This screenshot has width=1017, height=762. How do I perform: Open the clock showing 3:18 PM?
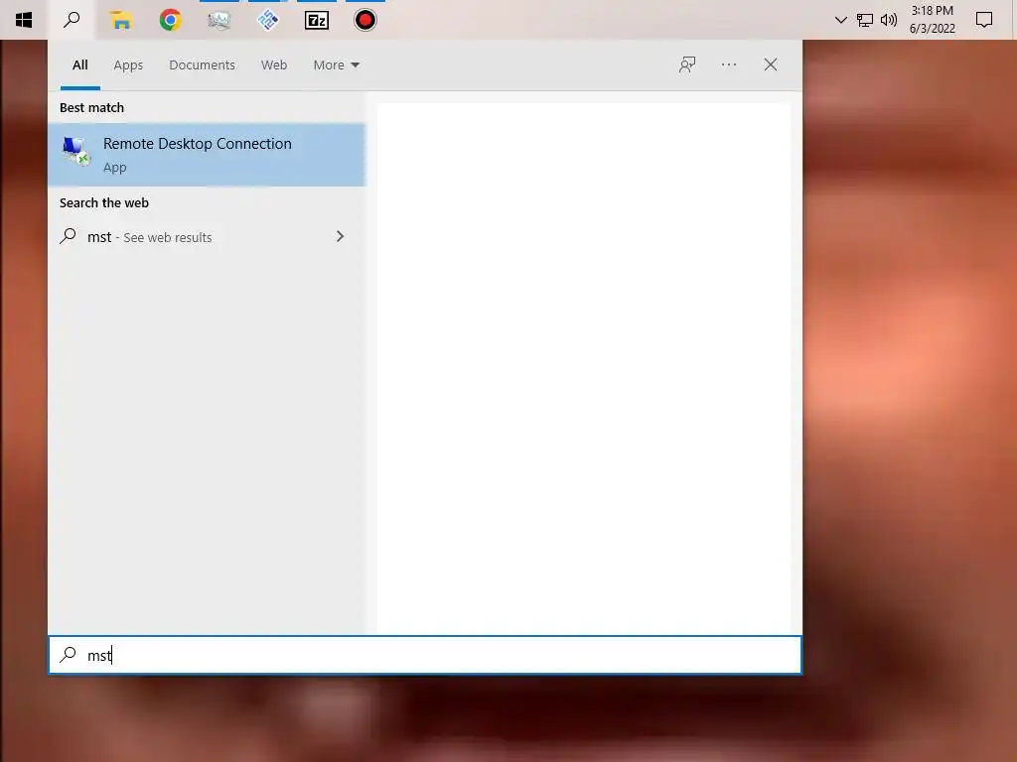pyautogui.click(x=932, y=20)
